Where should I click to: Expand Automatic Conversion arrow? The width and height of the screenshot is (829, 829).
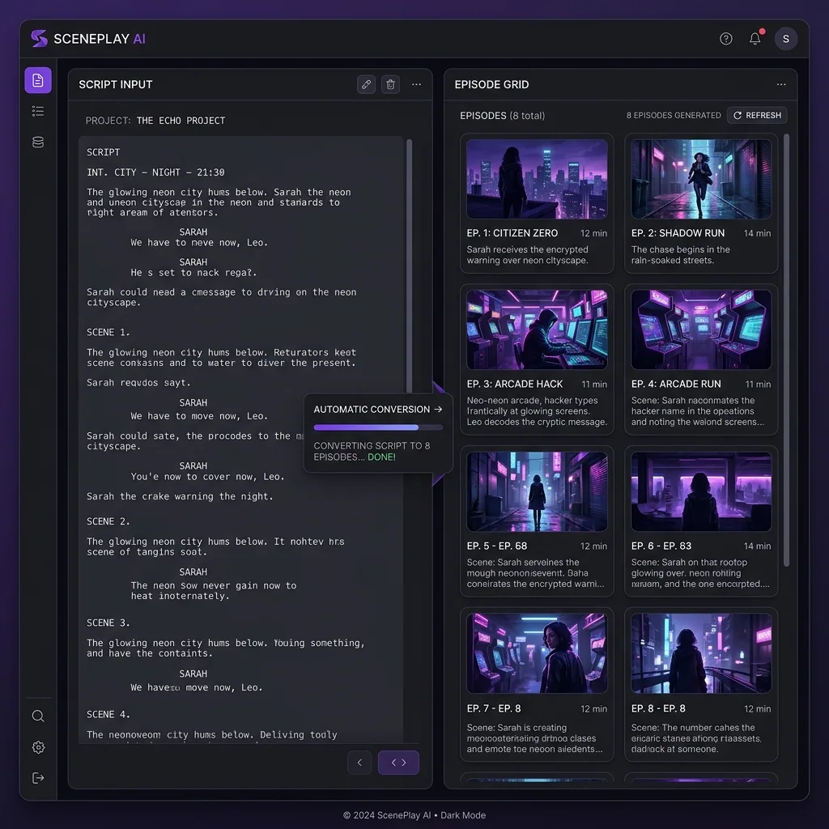[438, 410]
